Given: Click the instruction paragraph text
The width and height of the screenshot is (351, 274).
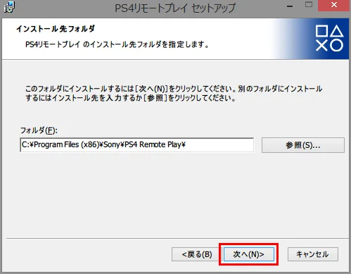Looking at the screenshot, I should [174, 93].
